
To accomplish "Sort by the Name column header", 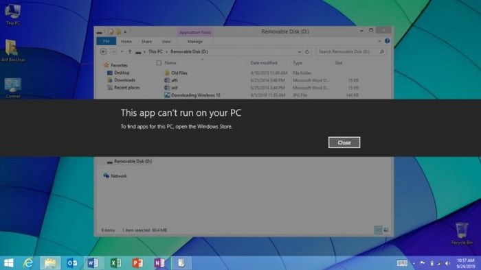I will 170,62.
